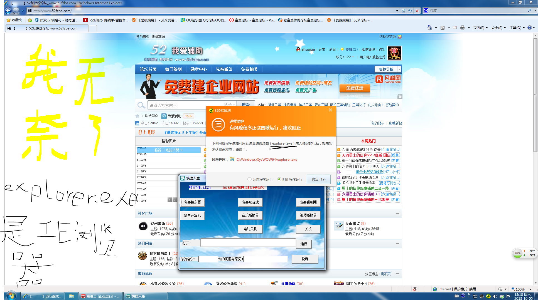This screenshot has width=538, height=300.
Task: Click the 打开 input field in 快捷人生
Action: coord(248,242)
